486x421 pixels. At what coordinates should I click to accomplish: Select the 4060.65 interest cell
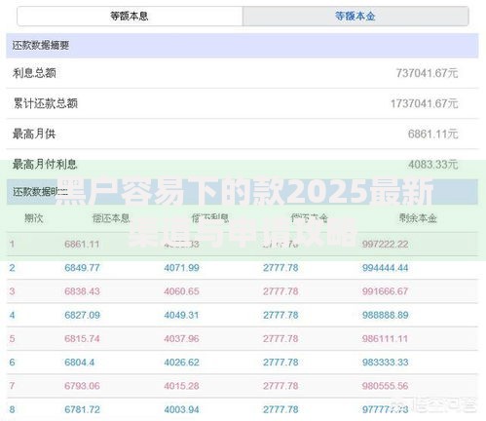tap(181, 291)
